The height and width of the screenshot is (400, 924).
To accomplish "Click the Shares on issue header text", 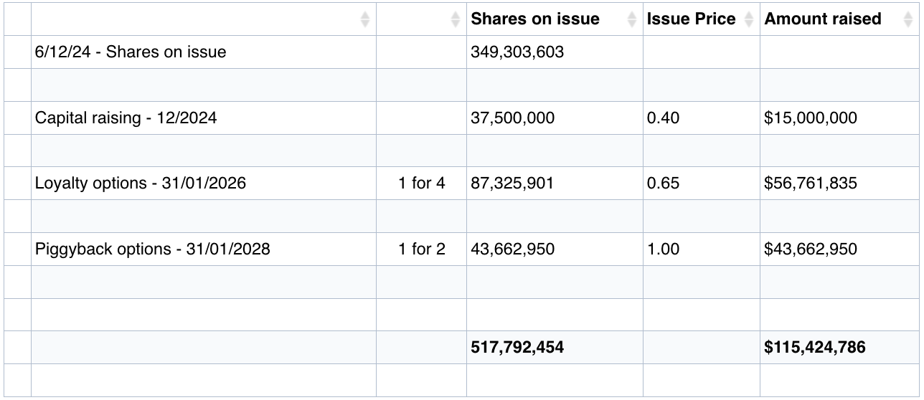I will pos(534,19).
